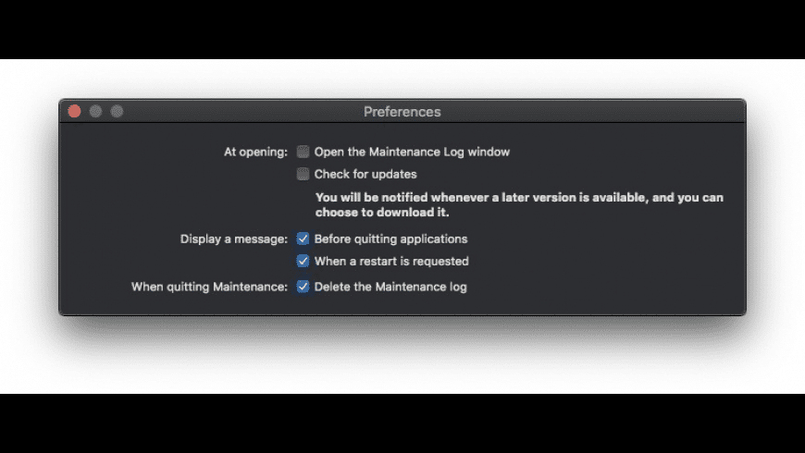Image resolution: width=805 pixels, height=453 pixels.
Task: Enable the Open the Maintenance Log window checkbox
Action: point(303,152)
